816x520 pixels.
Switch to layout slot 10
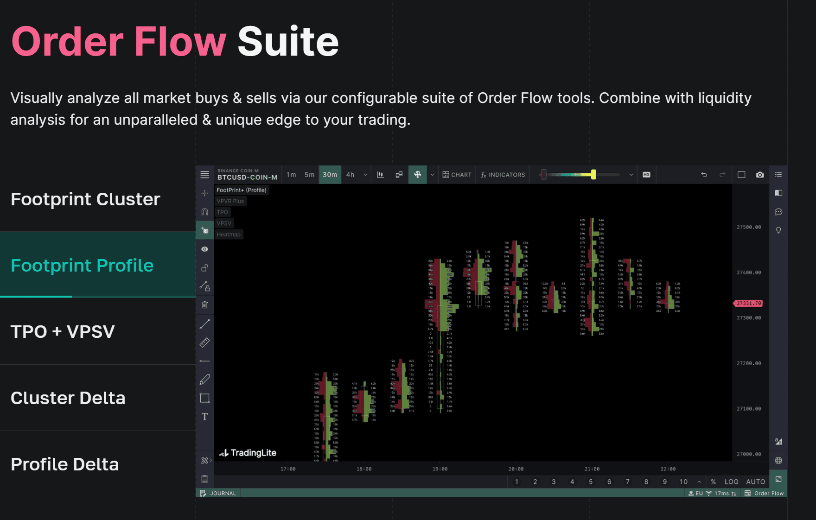(x=683, y=482)
